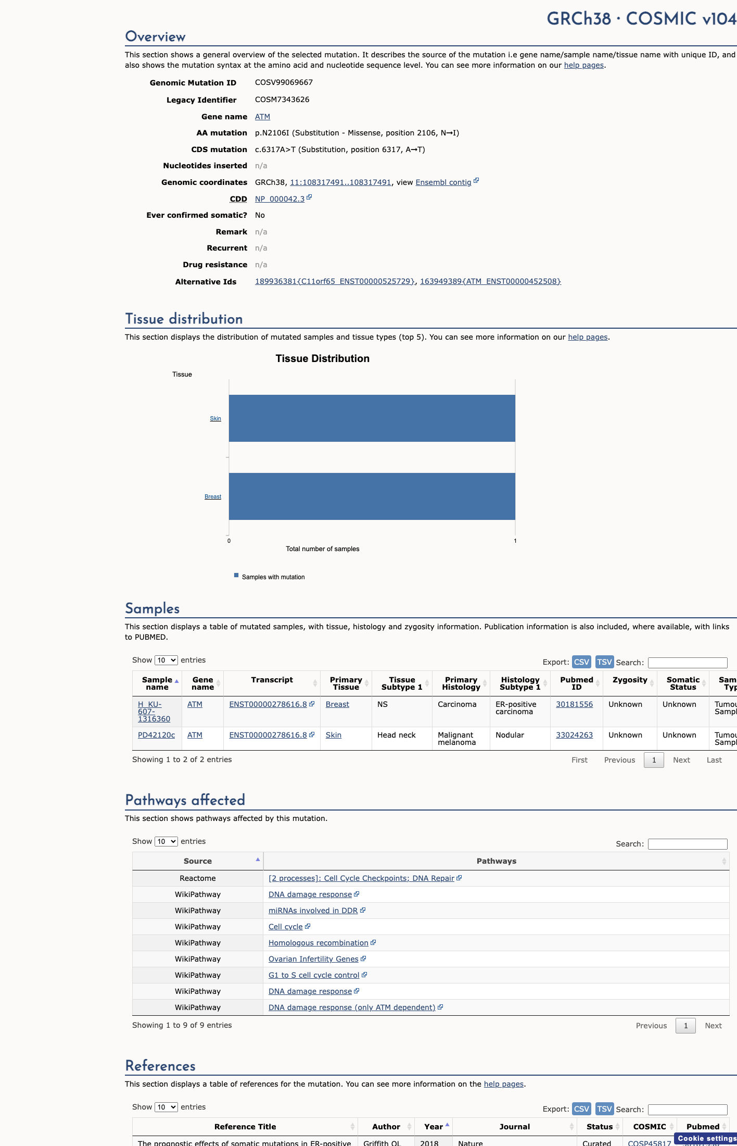
Task: Open sample PD42120c link
Action: click(156, 735)
